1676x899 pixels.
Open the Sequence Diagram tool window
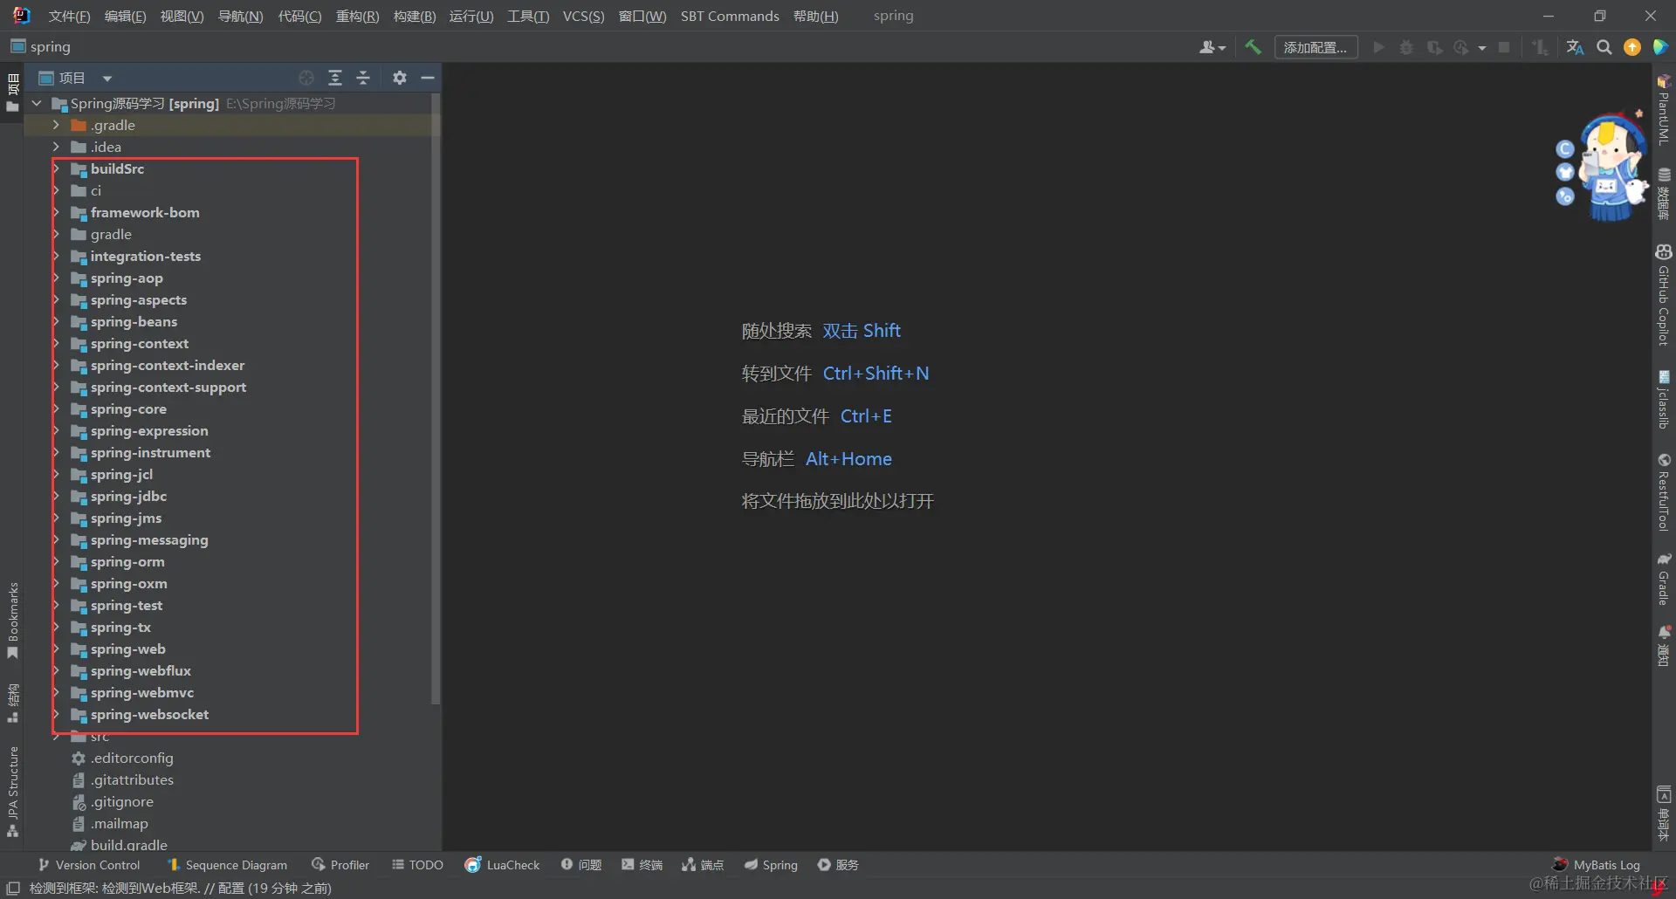click(227, 865)
